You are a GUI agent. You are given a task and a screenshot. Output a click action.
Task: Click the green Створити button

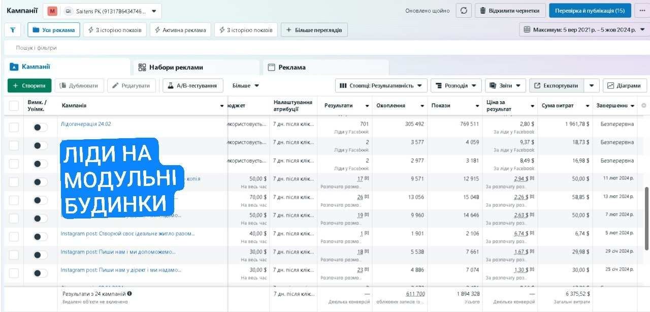pos(29,86)
